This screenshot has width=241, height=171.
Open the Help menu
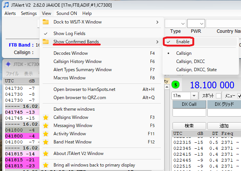coord(87,13)
